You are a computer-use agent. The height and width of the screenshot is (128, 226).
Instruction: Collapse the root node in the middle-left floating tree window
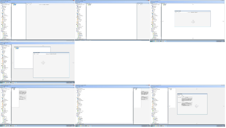tap(15, 47)
